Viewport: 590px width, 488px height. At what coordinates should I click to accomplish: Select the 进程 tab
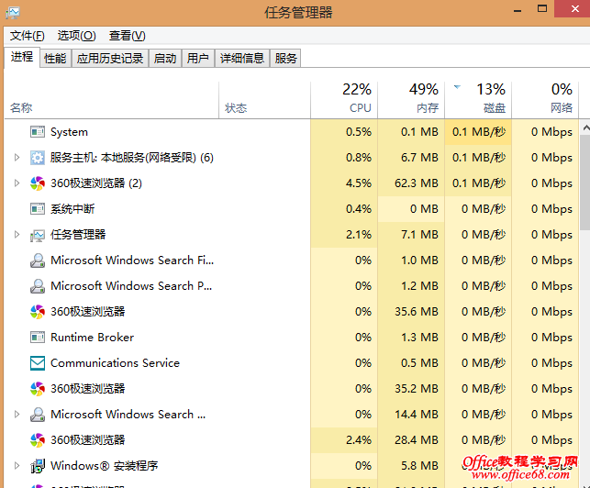(22, 57)
